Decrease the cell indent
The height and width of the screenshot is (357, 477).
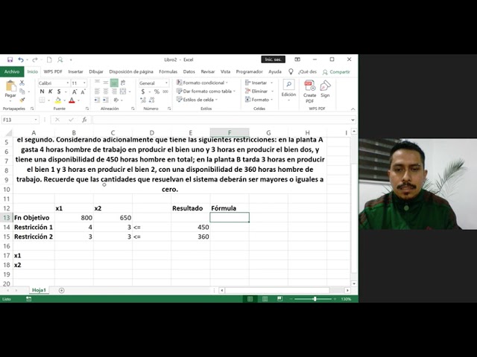point(97,100)
